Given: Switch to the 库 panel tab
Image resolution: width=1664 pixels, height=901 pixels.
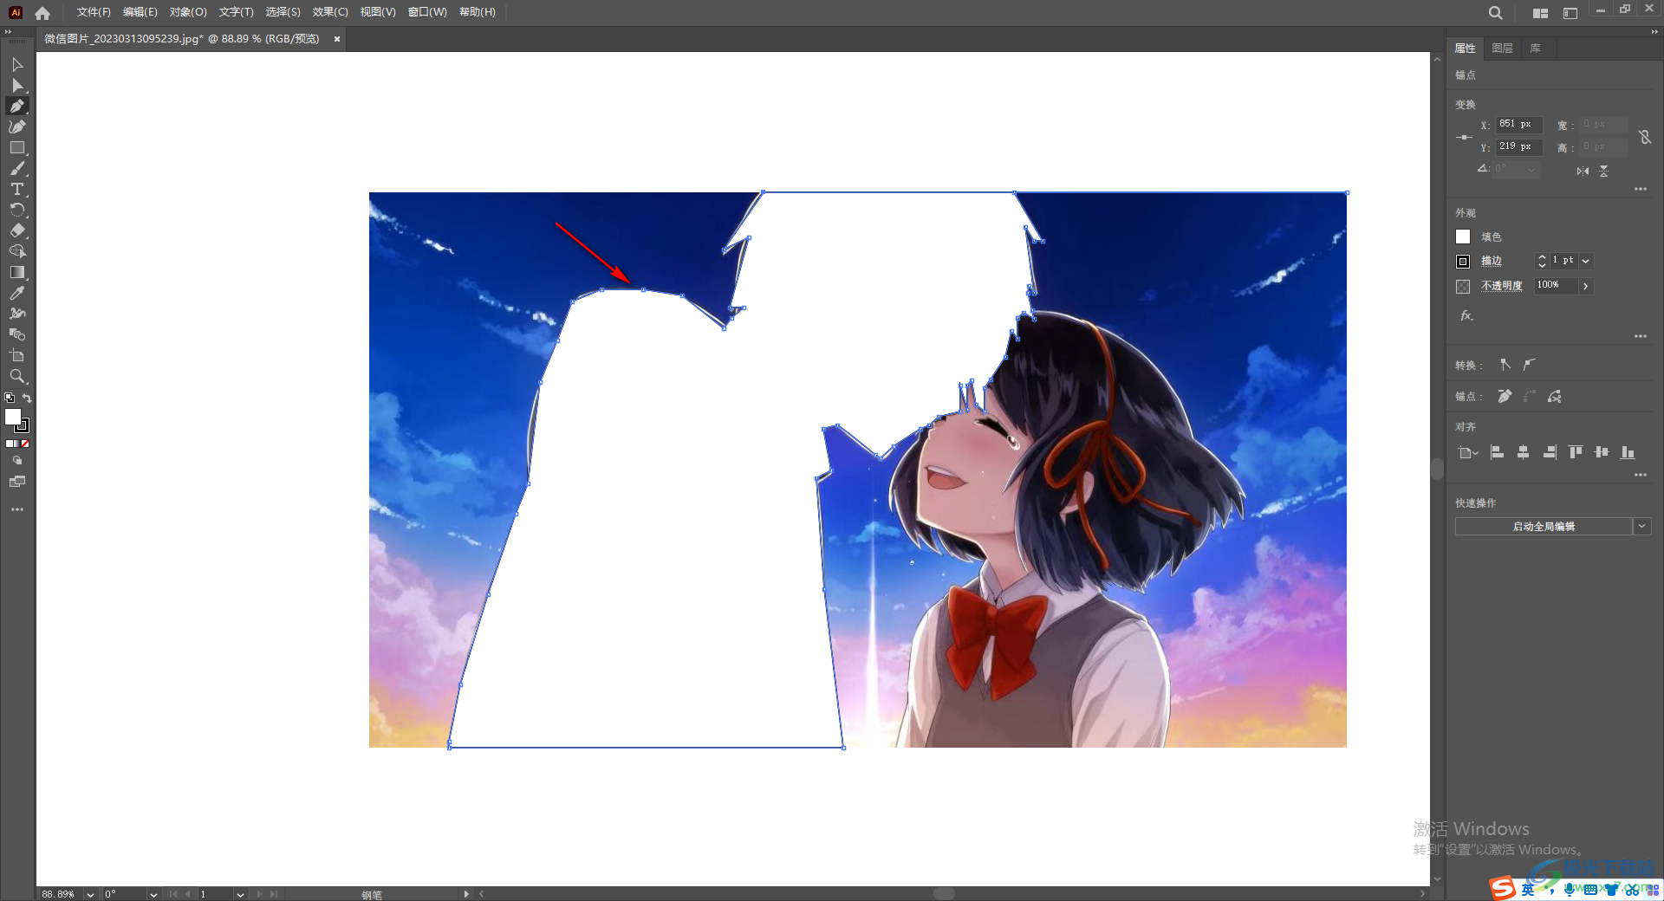Looking at the screenshot, I should (x=1536, y=49).
